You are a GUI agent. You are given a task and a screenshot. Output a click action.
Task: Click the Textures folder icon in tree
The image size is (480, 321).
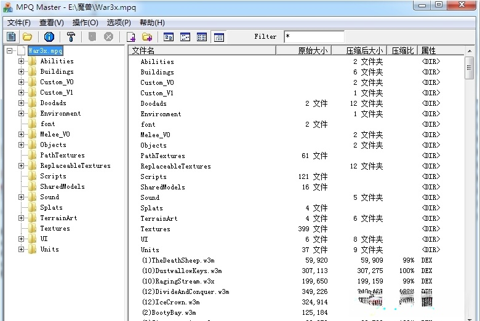coord(32,229)
